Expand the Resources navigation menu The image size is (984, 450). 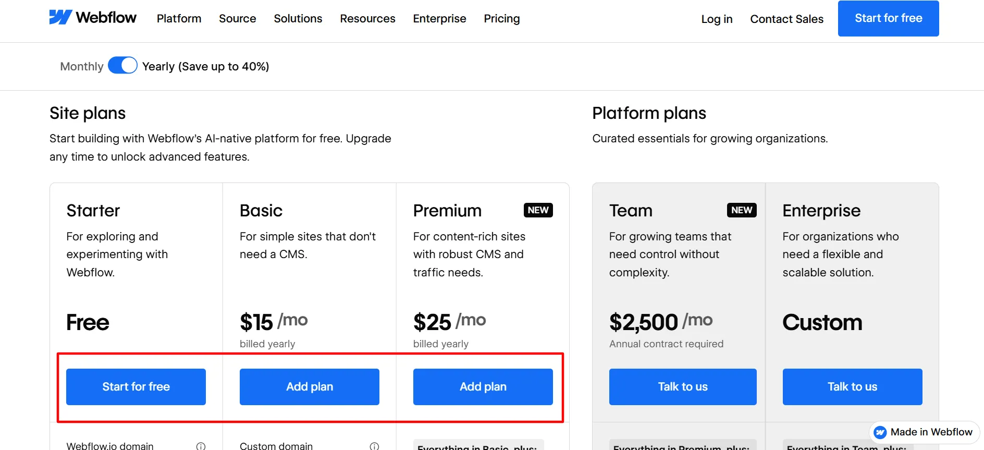[x=367, y=19]
